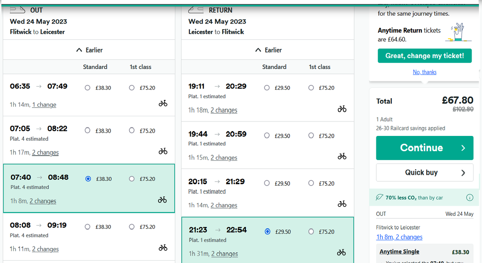View 2 changes details for 07:40 train
Screen dimensions: 482x263
(x=43, y=201)
